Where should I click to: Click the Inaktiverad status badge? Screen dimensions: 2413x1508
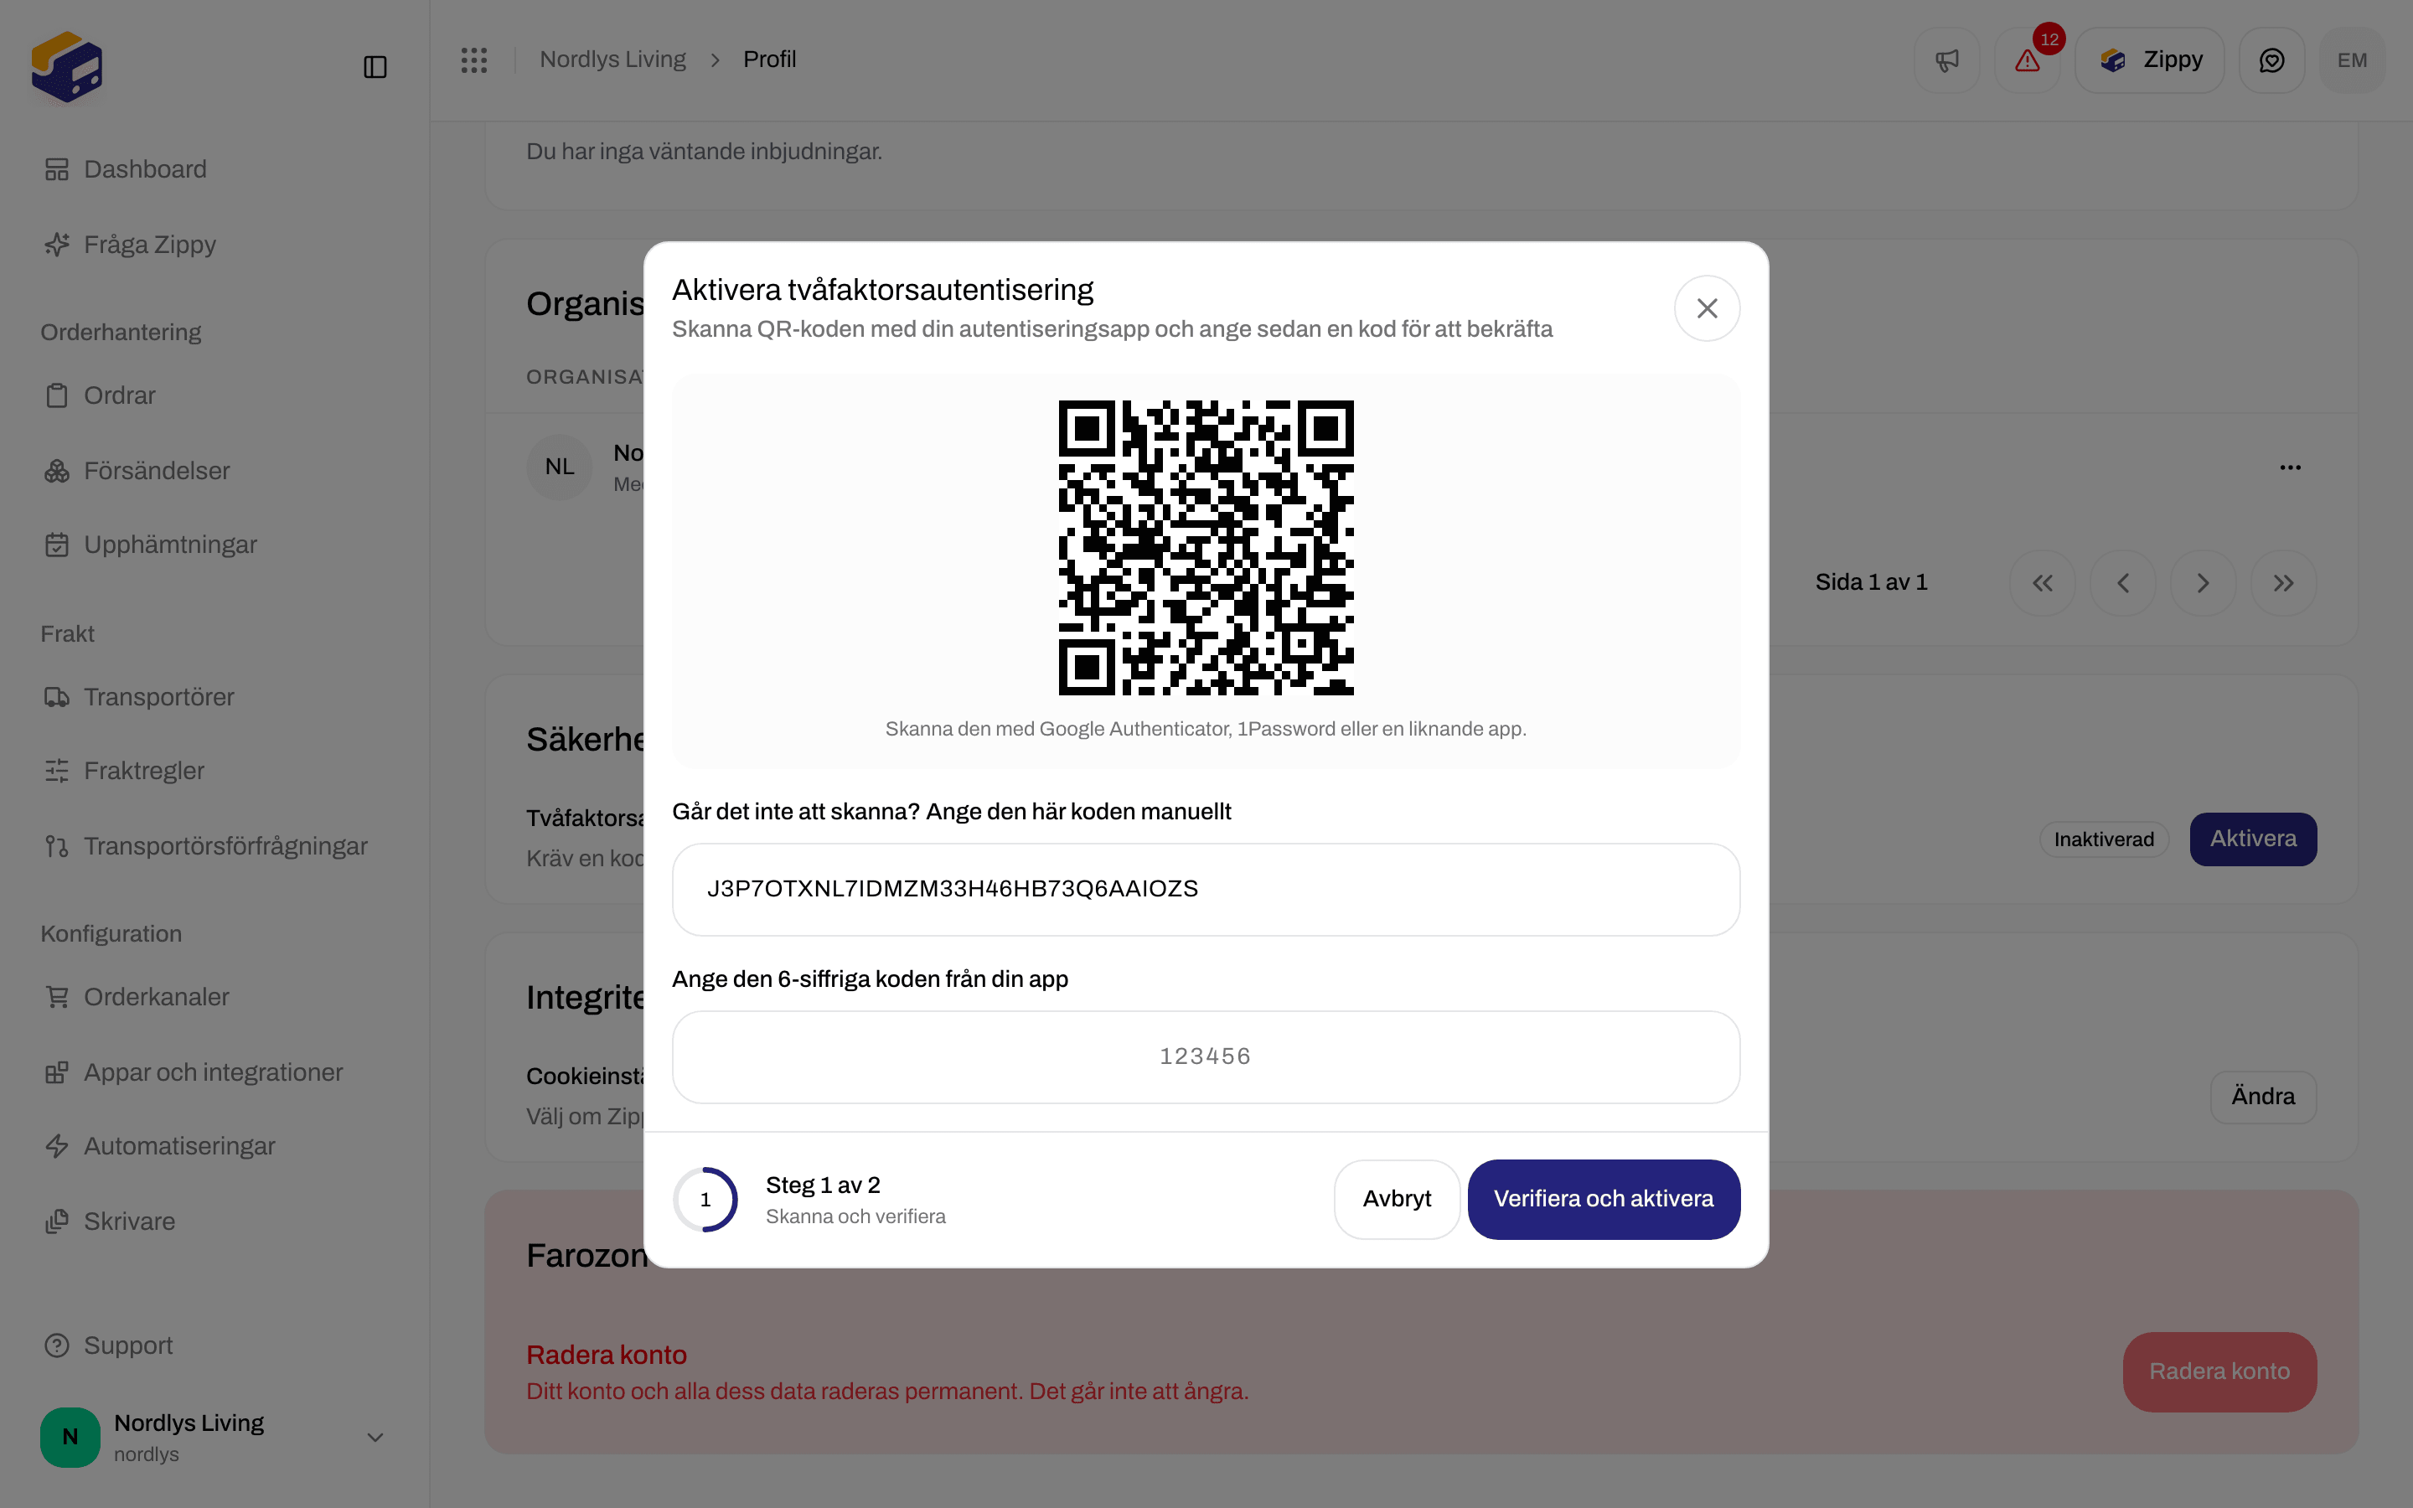2104,839
